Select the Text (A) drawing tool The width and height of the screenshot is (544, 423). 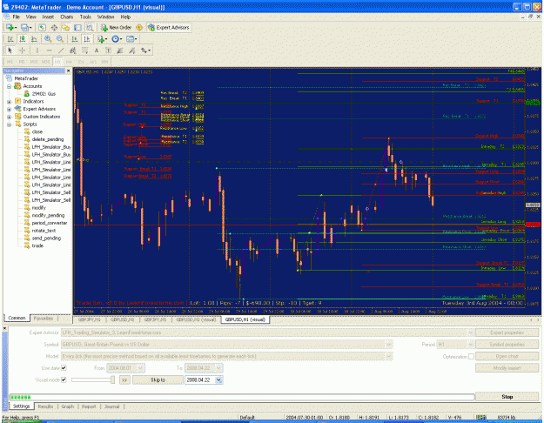97,50
